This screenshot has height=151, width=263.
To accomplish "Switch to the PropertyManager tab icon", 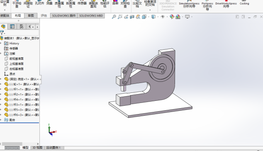I will (x=12, y=27).
